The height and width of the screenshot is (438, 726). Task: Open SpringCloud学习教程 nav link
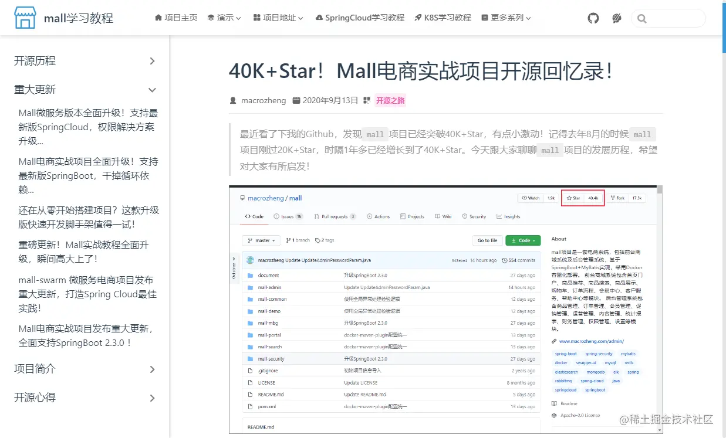point(360,18)
